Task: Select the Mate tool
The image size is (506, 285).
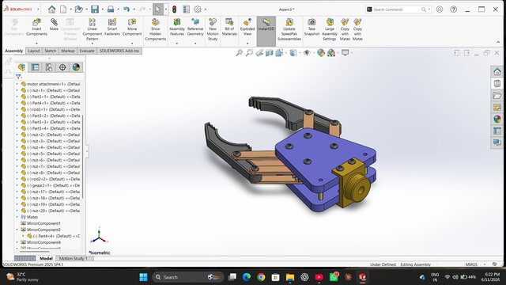Action: [54, 25]
